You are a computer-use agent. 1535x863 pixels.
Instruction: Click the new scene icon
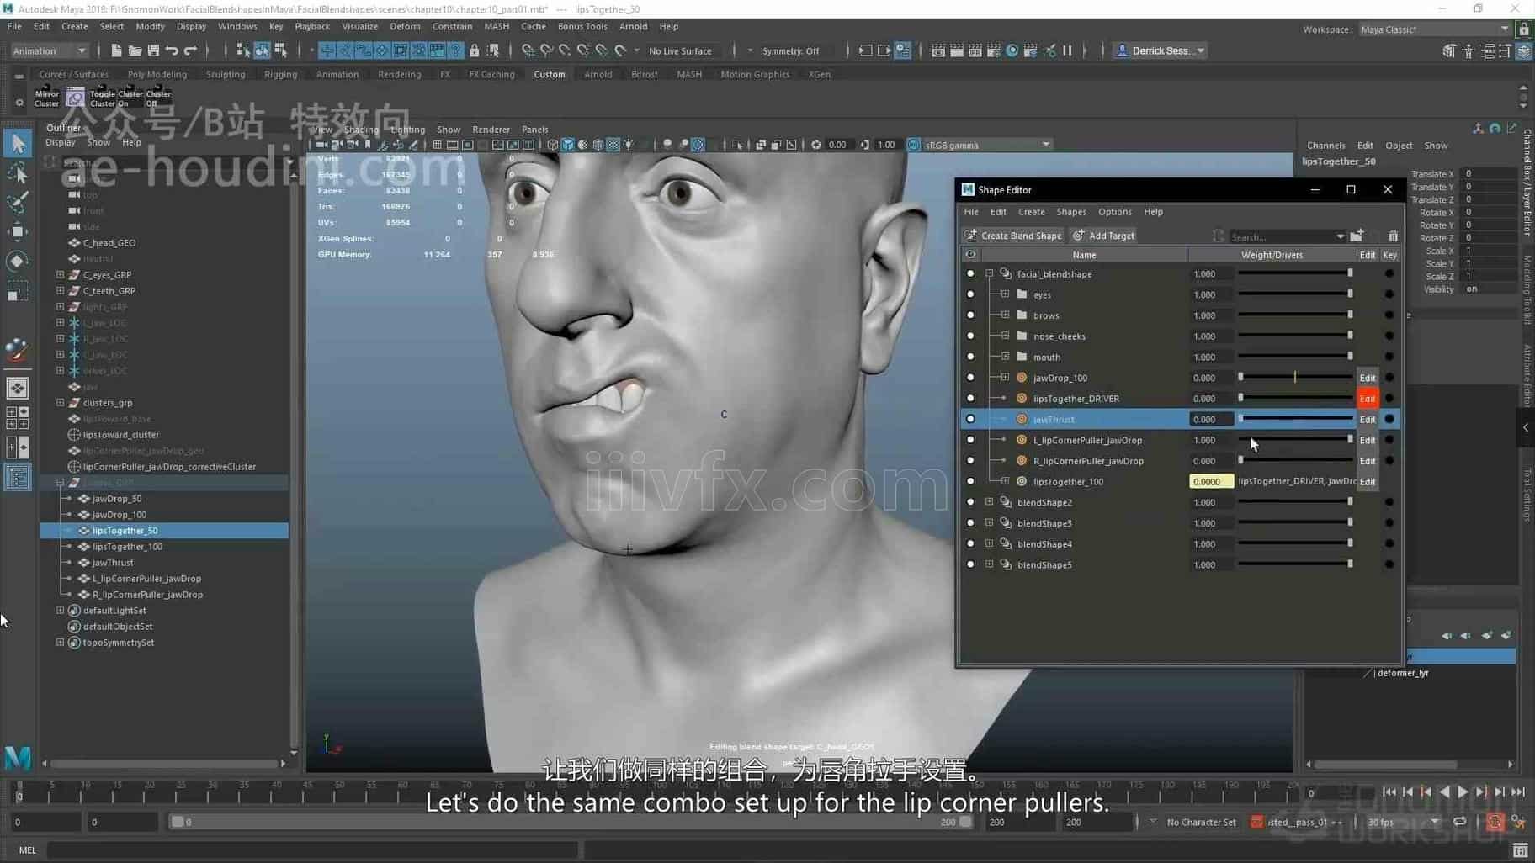point(116,50)
